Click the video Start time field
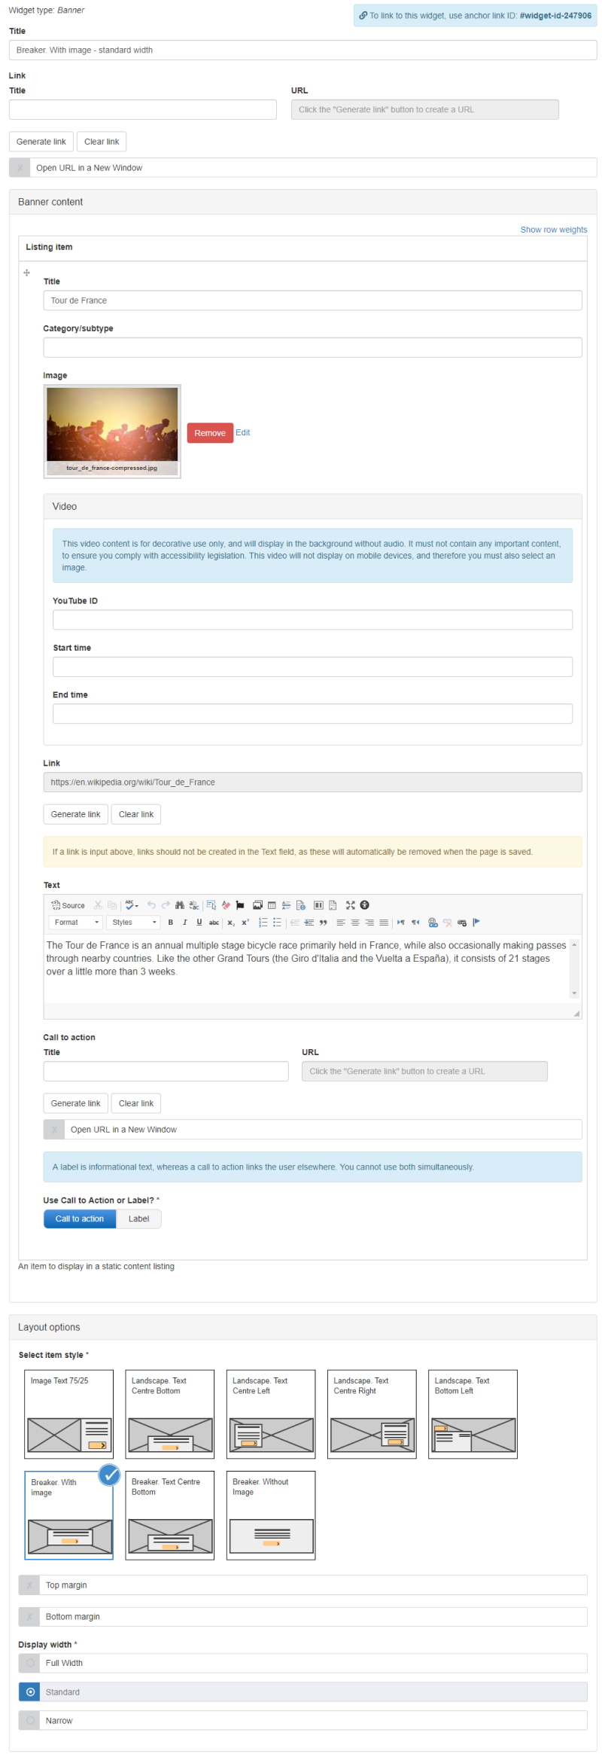Image resolution: width=602 pixels, height=1757 pixels. pyautogui.click(x=312, y=667)
